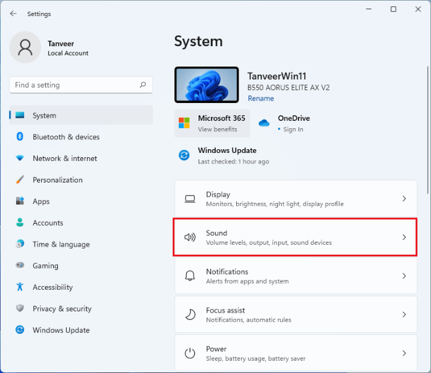Click the Notifications bell icon
The height and width of the screenshot is (373, 431).
(x=190, y=276)
